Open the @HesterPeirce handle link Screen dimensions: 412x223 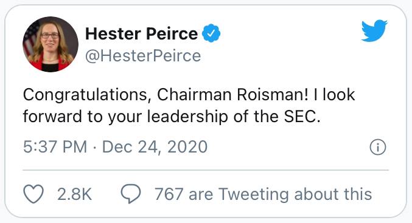pos(143,56)
